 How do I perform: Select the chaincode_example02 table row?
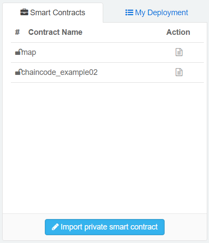pos(107,73)
